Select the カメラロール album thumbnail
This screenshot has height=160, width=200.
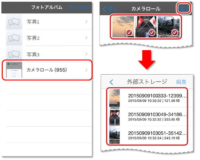14,70
